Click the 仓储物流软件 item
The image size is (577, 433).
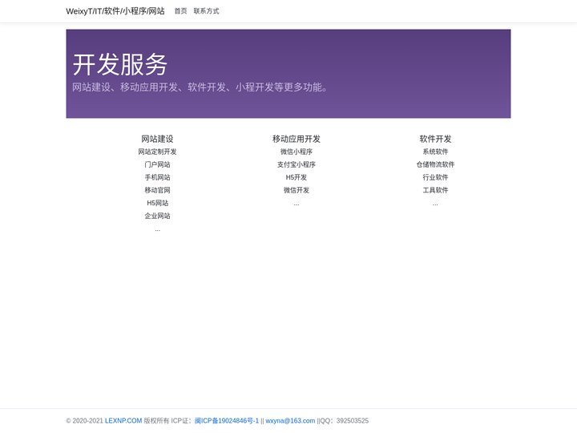pos(435,164)
